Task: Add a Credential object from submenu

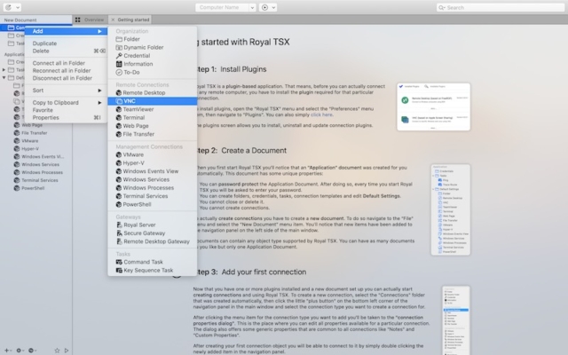Action: click(152, 56)
